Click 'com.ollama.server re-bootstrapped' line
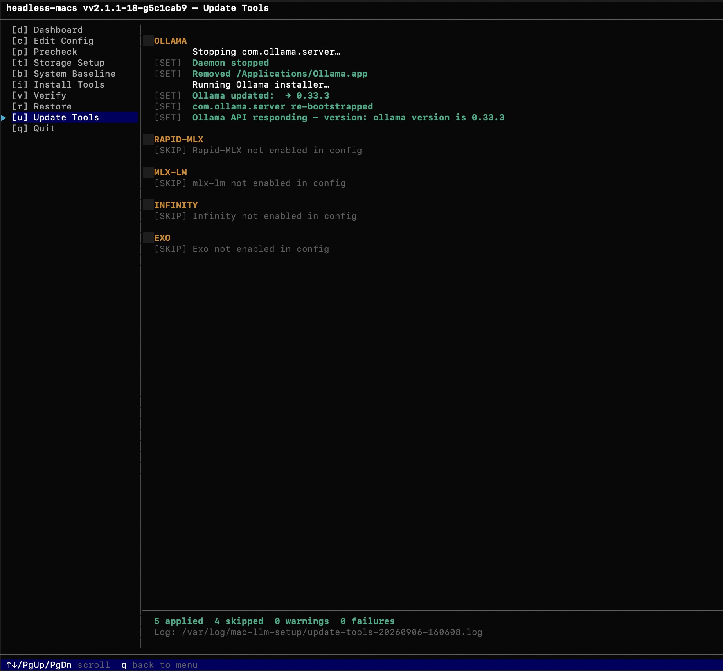The width and height of the screenshot is (723, 671). pyautogui.click(x=282, y=106)
